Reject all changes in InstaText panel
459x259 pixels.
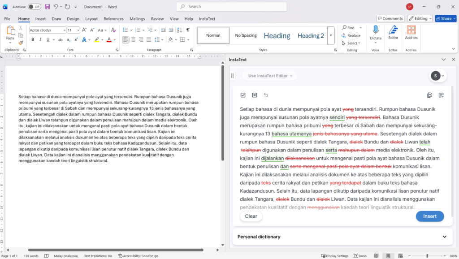point(254,95)
